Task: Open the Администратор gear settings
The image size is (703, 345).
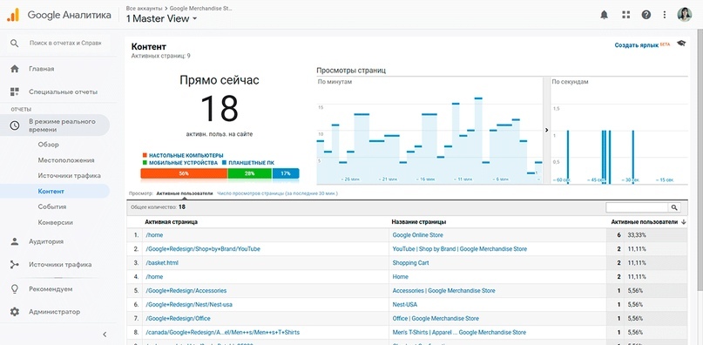Action: point(15,312)
